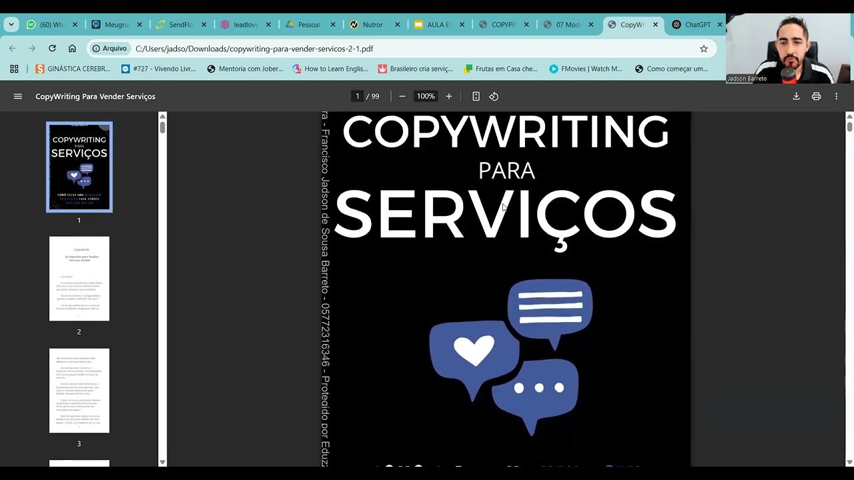Open the browser home page
Viewport: 854px width, 480px height.
point(72,49)
